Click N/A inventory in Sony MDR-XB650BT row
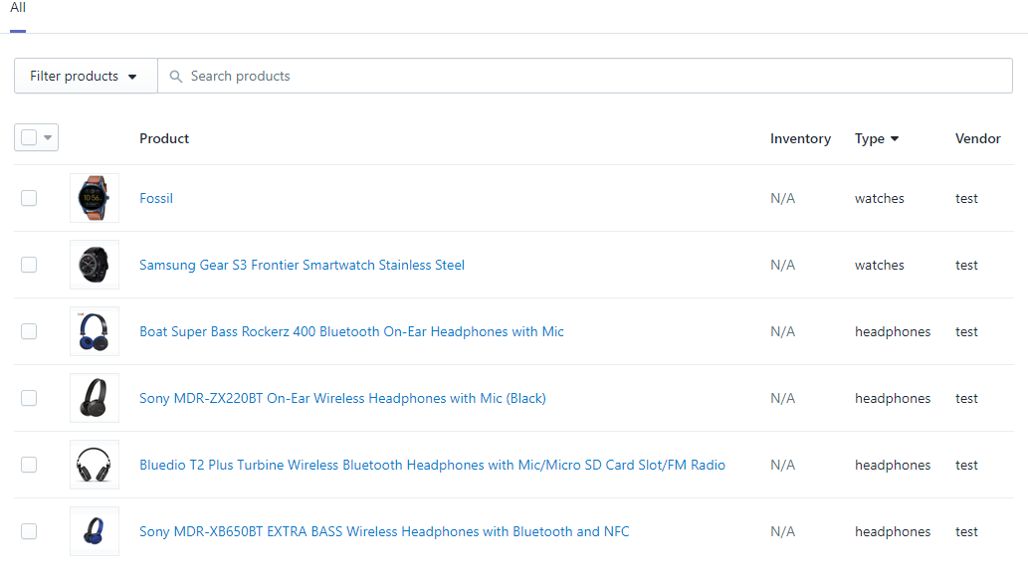 783,532
